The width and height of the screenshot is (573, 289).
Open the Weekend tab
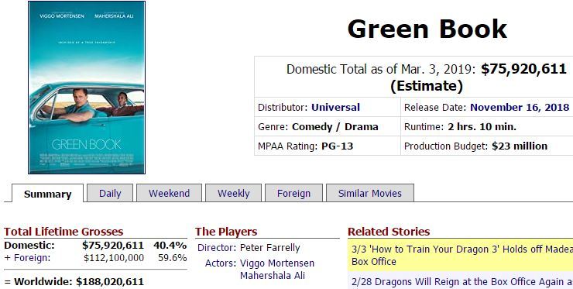coord(170,193)
